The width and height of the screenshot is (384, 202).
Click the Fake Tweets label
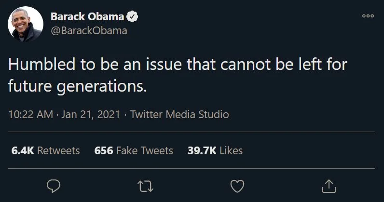144,150
